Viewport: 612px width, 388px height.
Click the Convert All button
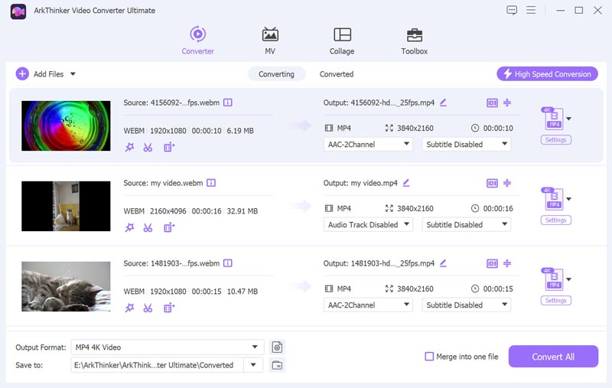(553, 357)
